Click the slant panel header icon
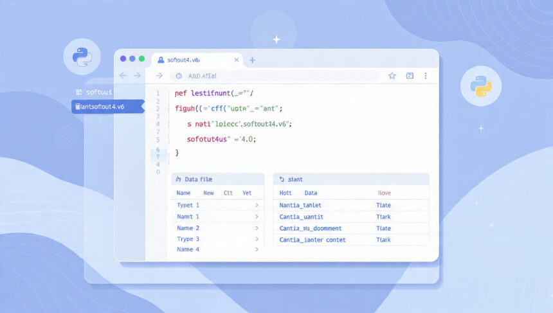This screenshot has height=313, width=553. 282,179
